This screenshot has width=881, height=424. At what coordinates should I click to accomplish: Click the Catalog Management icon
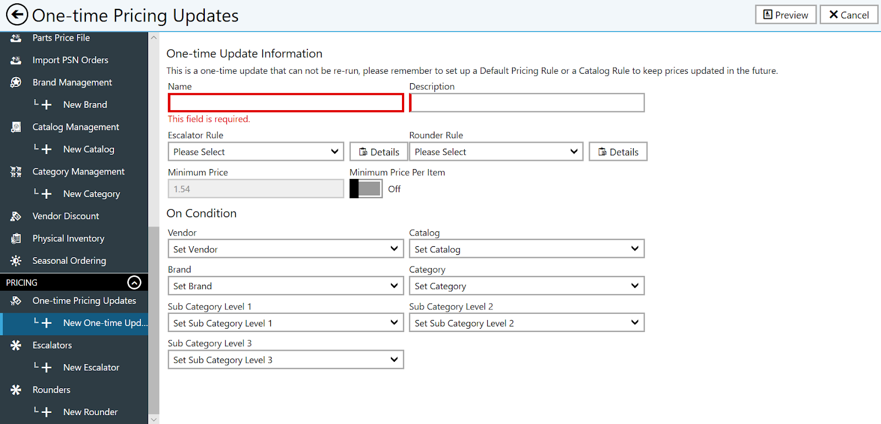pyautogui.click(x=16, y=127)
